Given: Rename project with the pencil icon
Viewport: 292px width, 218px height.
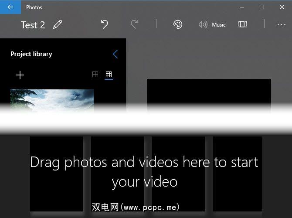Looking at the screenshot, I should [58, 24].
